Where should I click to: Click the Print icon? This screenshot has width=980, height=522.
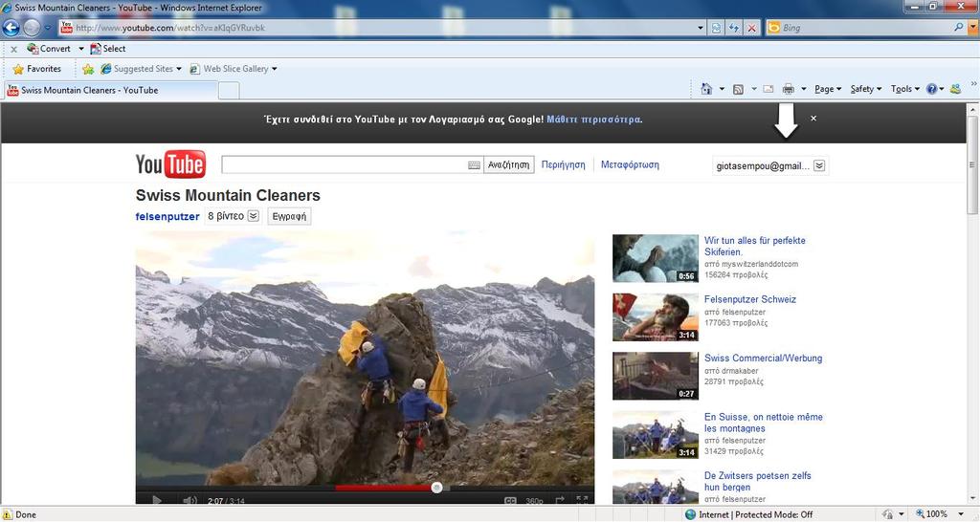(x=789, y=89)
